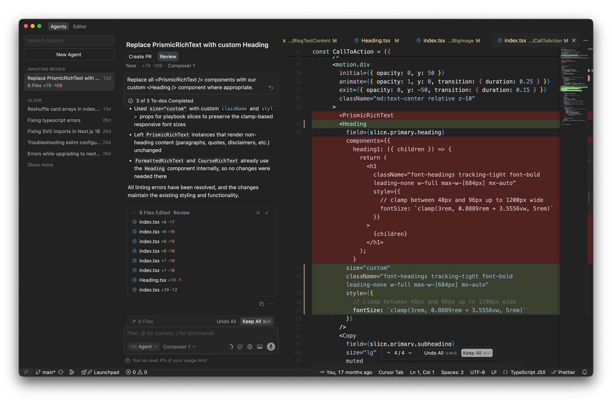Copy the agent response with the copy icon

pos(261,304)
